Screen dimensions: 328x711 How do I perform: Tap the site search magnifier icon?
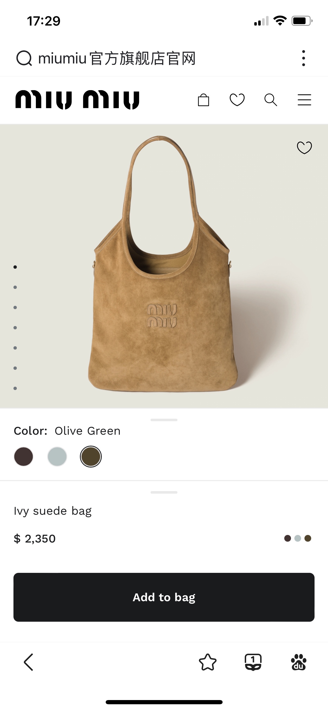click(x=271, y=100)
